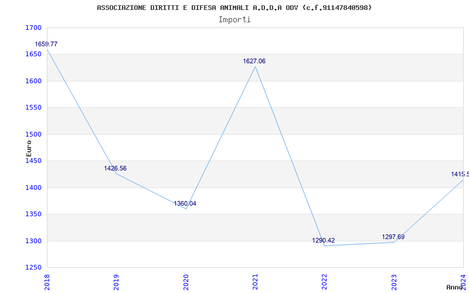
Task: Click the 1415.5 data label
Action: (460, 174)
